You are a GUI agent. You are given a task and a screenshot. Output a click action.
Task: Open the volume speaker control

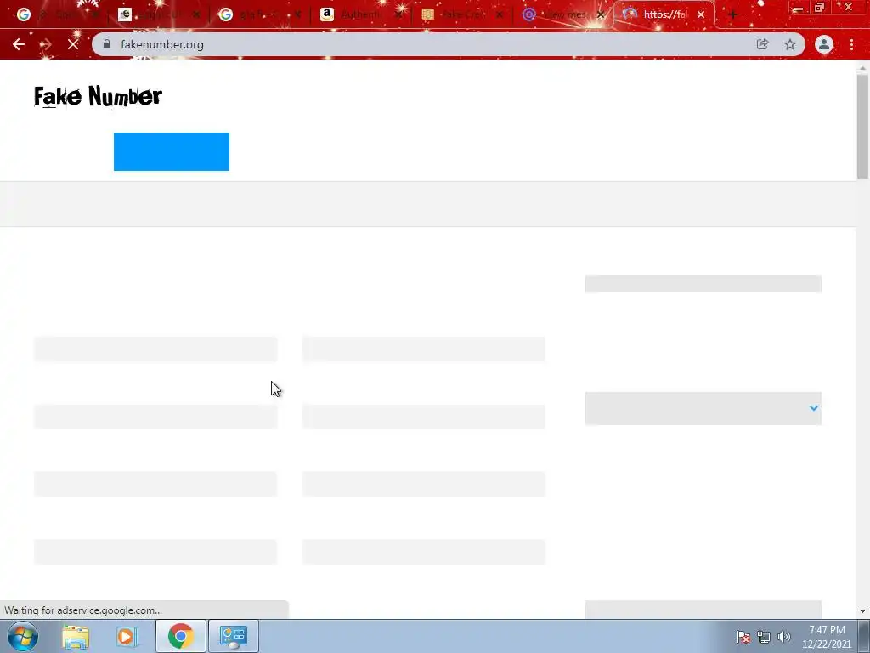(x=784, y=637)
